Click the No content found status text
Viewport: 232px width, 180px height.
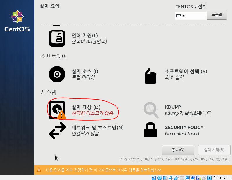(x=182, y=134)
